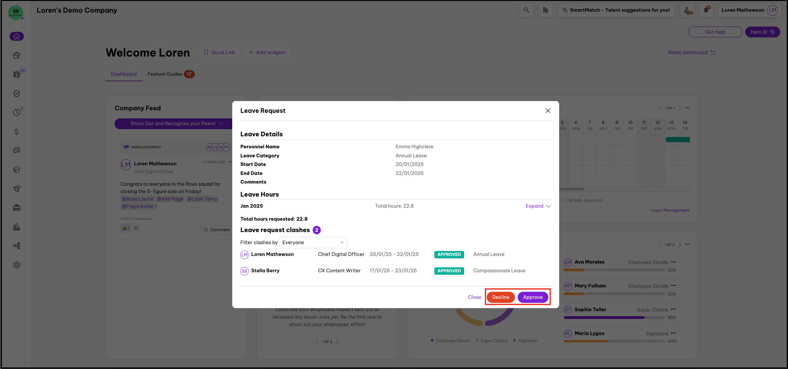Decline the leave request
The image size is (788, 369).
(x=500, y=297)
